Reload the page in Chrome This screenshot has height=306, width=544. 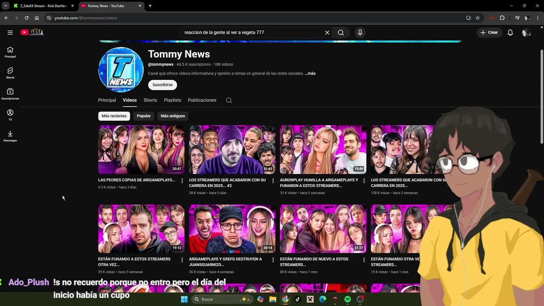coord(26,18)
